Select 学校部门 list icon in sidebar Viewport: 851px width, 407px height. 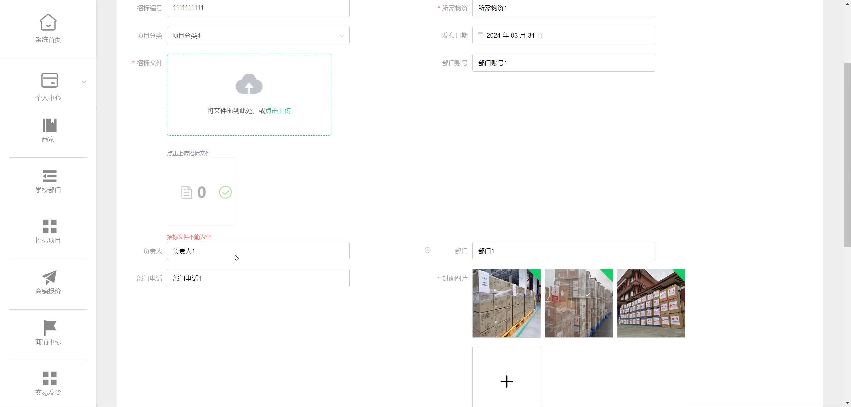[x=49, y=176]
